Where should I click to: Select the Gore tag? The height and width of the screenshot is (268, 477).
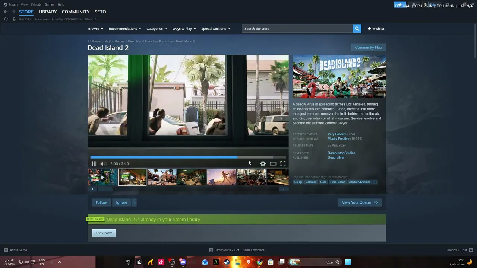click(x=323, y=182)
